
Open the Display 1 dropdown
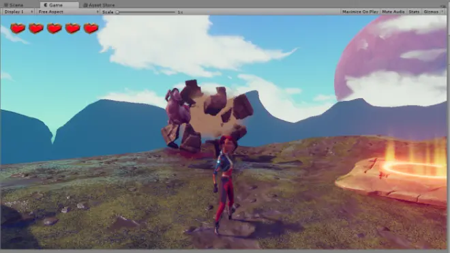coord(18,12)
